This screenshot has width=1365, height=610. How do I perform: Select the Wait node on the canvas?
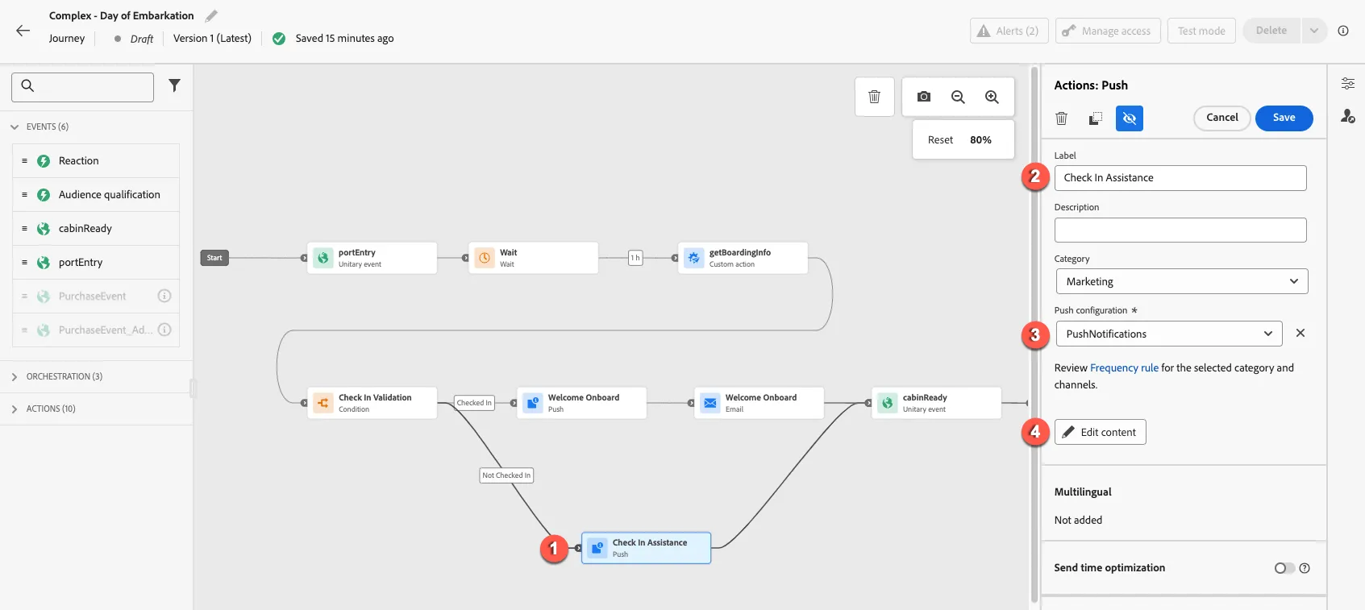pyautogui.click(x=533, y=258)
